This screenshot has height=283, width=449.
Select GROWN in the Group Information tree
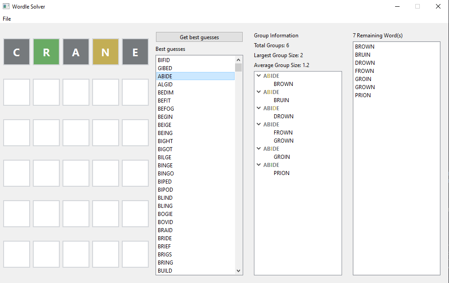(x=284, y=140)
